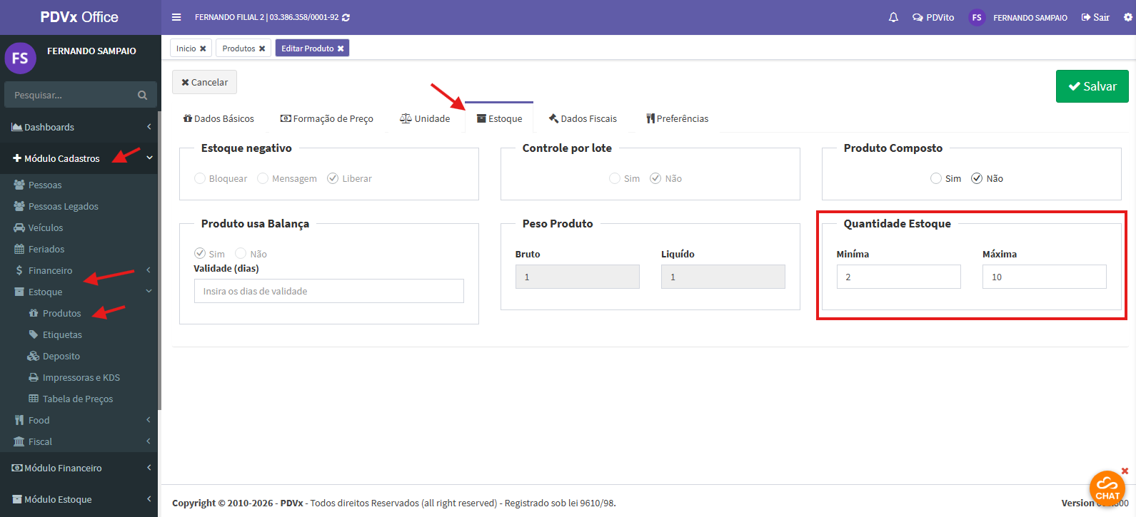The height and width of the screenshot is (517, 1136).
Task: Open Etiquetas under Estoque
Action: (x=62, y=334)
